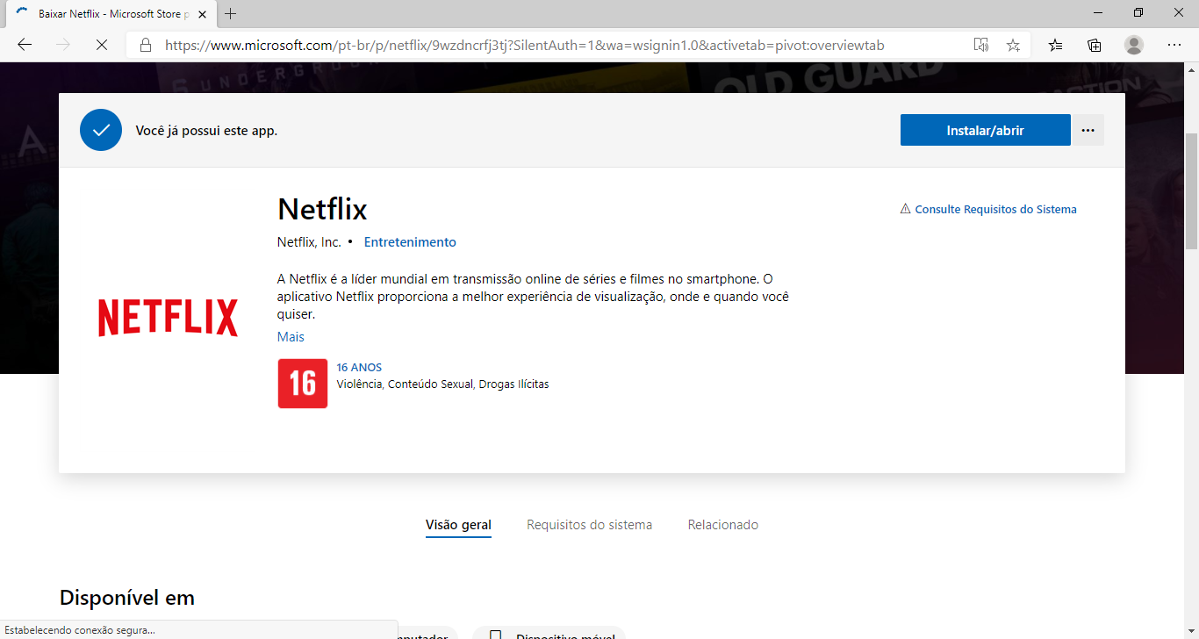Image resolution: width=1199 pixels, height=639 pixels.
Task: Expand description with the Mais link
Action: click(x=291, y=337)
